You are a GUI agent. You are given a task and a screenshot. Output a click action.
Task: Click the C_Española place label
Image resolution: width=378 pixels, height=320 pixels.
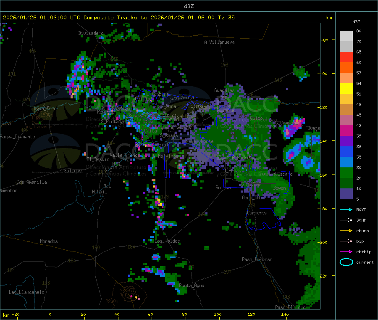[181, 98]
